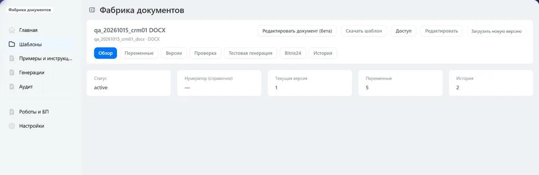Image resolution: width=539 pixels, height=175 pixels.
Task: Click the document icon beside Примеры и инструкц...
Action: click(x=12, y=58)
